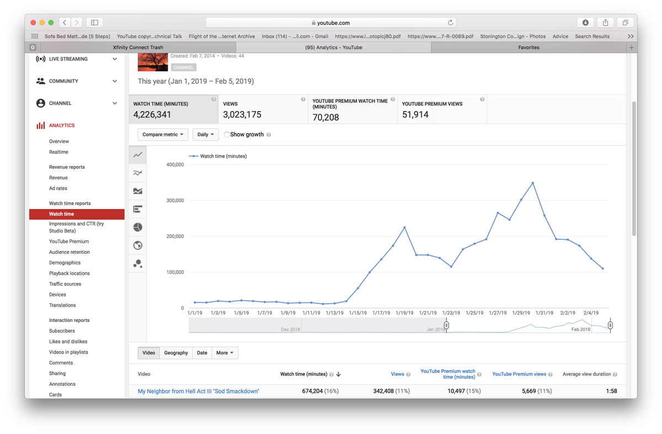
Task: Open the bookmarks grid (Top Sites) icon
Action: (35, 36)
